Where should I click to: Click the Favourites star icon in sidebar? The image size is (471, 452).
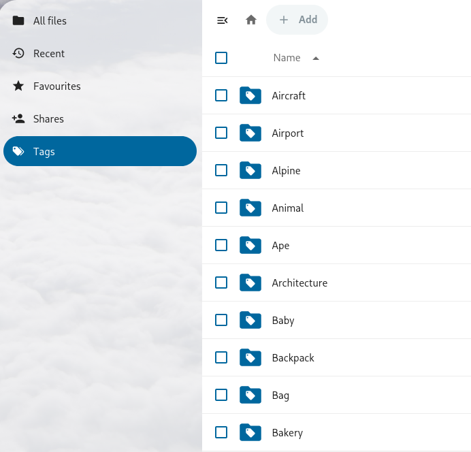click(18, 86)
